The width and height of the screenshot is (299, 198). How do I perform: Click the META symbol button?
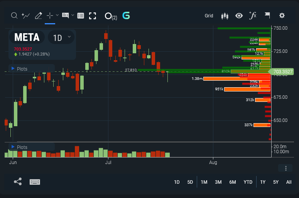coord(27,37)
